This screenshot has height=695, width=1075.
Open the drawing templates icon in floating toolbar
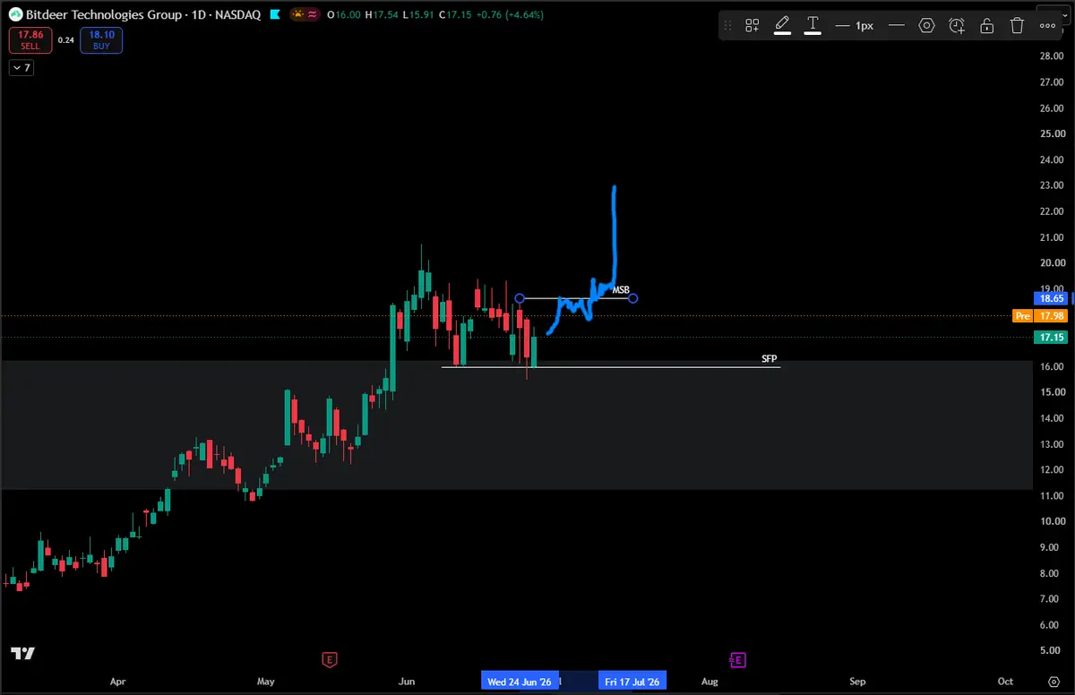click(752, 25)
